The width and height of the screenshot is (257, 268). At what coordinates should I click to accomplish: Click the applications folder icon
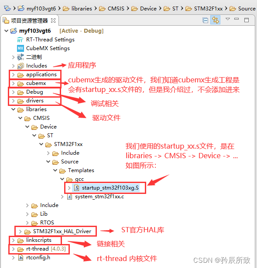tap(21, 75)
